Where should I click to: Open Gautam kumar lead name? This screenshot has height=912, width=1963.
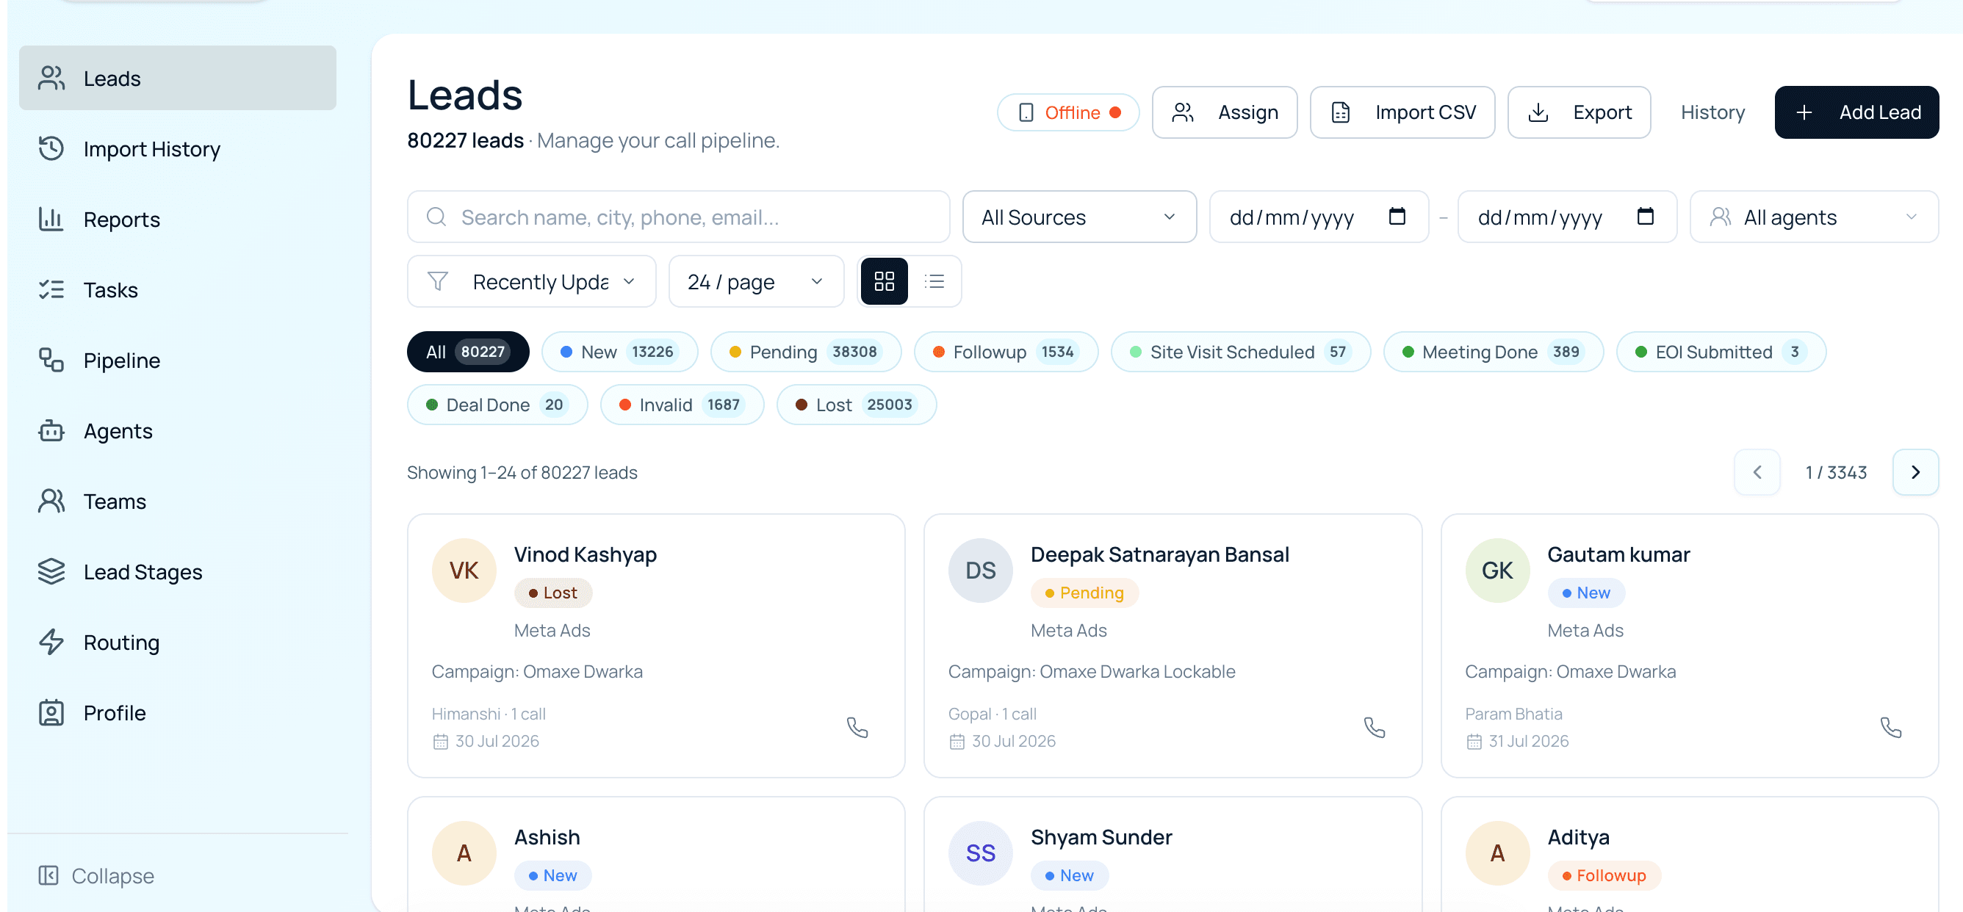click(x=1618, y=554)
